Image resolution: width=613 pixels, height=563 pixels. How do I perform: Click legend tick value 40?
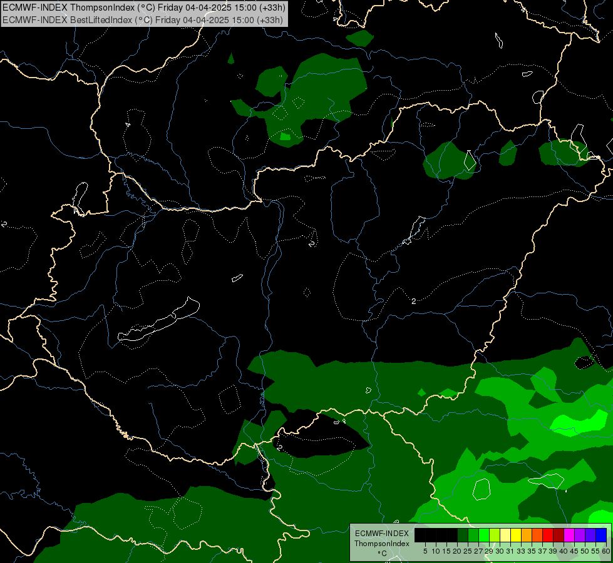[x=564, y=551]
